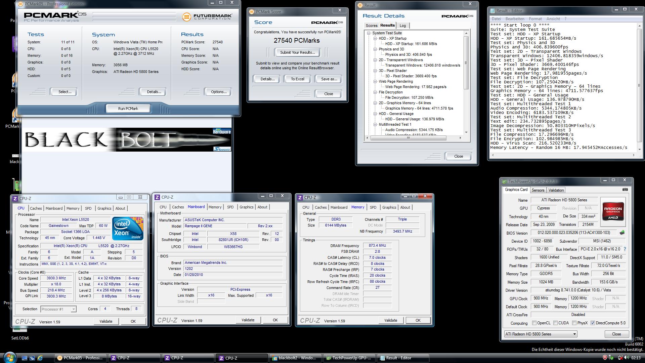This screenshot has width=645, height=363.
Task: Click the To Excel button
Action: tap(298, 79)
